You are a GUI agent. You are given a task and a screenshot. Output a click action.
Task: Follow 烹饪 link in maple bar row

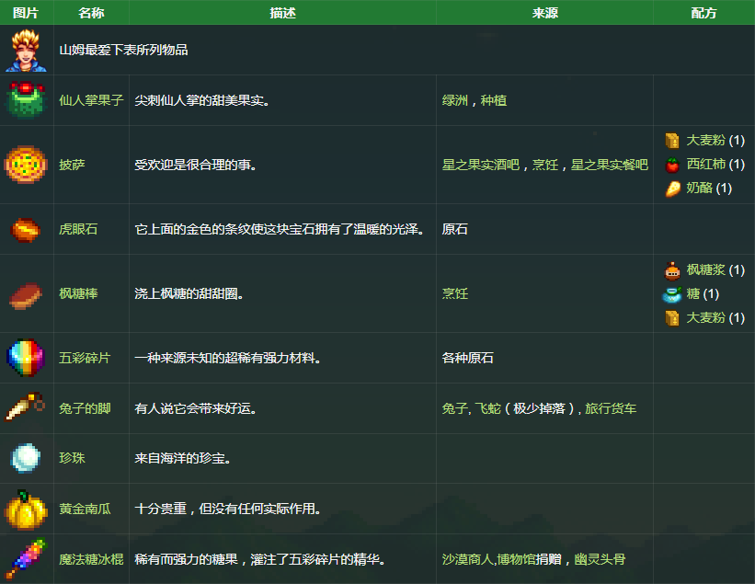[455, 293]
